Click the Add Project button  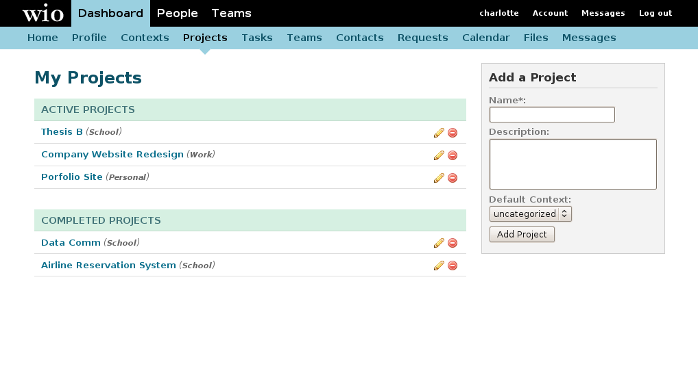click(x=522, y=235)
